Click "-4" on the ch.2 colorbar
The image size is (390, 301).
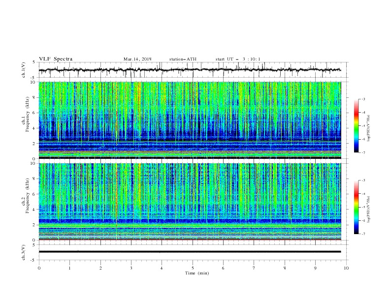point(363,194)
